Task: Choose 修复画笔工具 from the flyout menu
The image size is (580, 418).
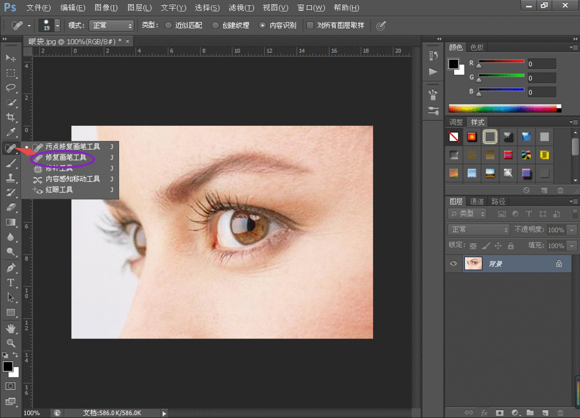Action: click(66, 157)
